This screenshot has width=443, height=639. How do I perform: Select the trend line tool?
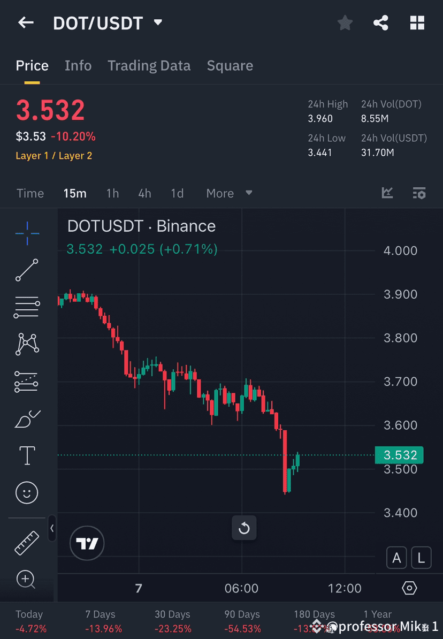click(x=27, y=270)
